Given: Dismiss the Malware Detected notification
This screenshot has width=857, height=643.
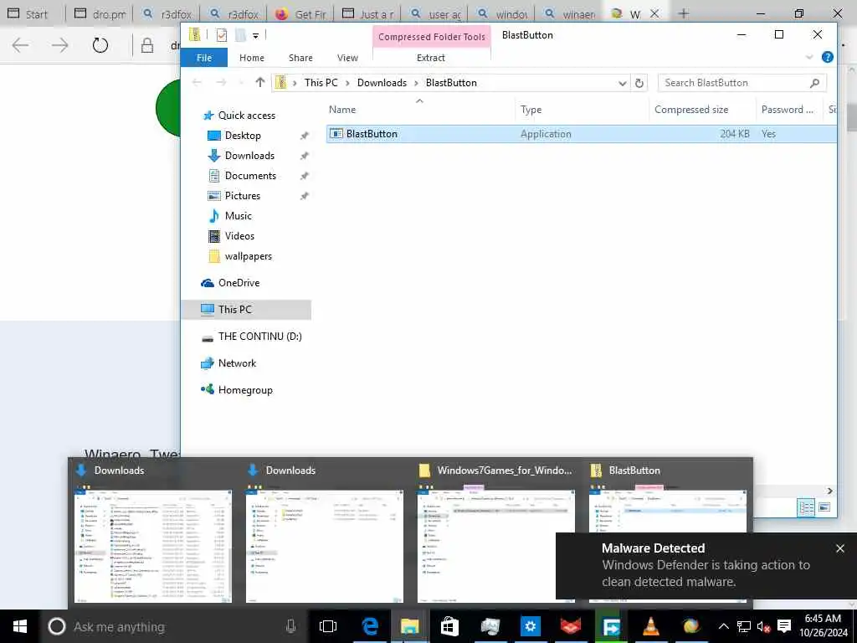Looking at the screenshot, I should point(840,548).
